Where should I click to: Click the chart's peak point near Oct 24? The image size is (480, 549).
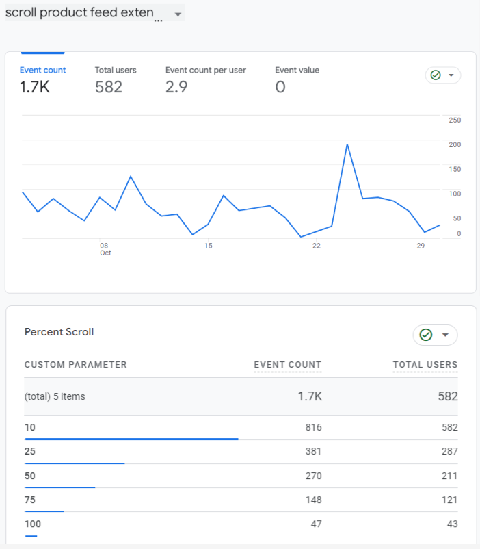(347, 144)
